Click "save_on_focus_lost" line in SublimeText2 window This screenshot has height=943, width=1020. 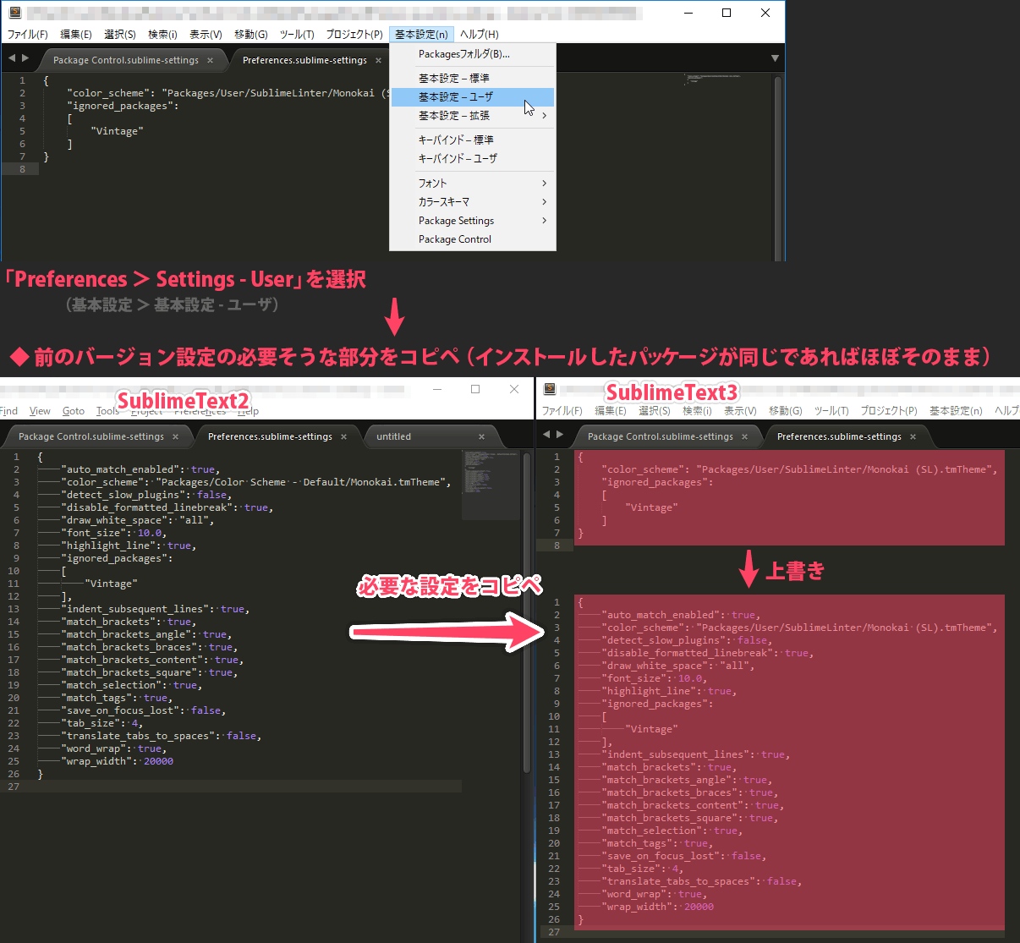[x=143, y=710]
